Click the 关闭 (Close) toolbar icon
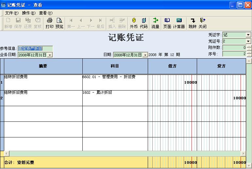This screenshot has width=252, height=169. (x=203, y=23)
